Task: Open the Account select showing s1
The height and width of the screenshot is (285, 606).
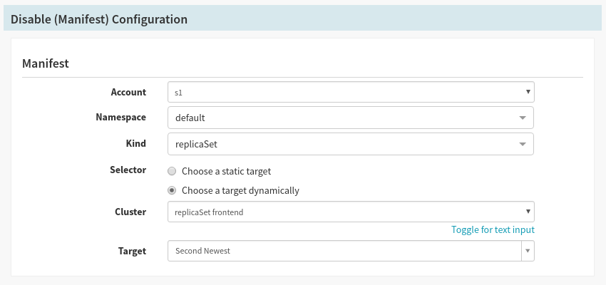Action: (342, 92)
